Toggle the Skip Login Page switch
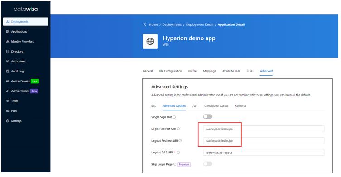 tap(208, 164)
